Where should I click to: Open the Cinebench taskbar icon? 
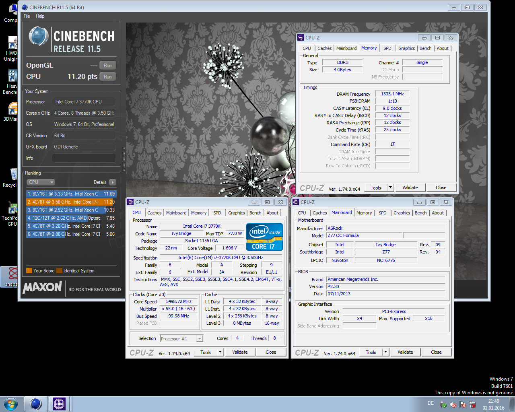(36, 404)
